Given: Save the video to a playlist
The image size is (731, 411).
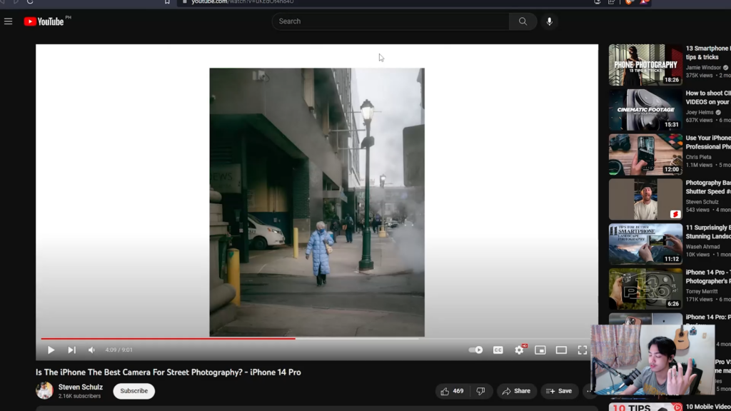Looking at the screenshot, I should [559, 391].
